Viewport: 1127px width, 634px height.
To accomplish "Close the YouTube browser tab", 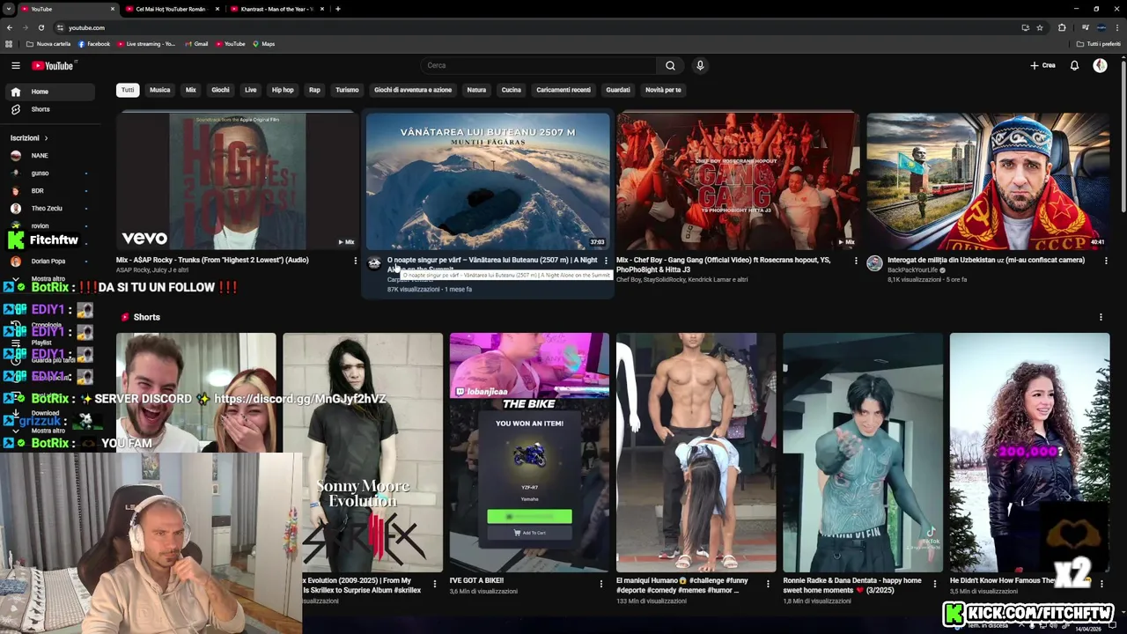I will pos(113,9).
